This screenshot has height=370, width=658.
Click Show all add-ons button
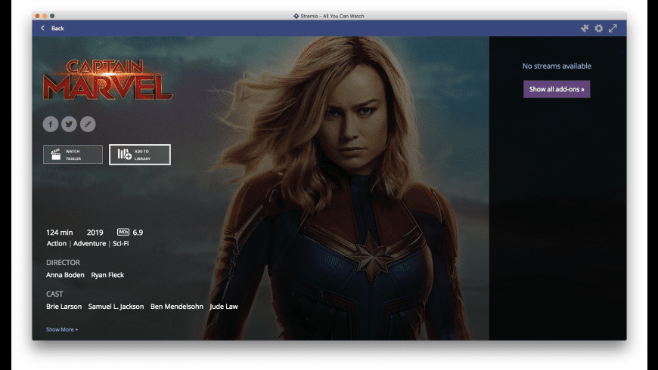557,89
